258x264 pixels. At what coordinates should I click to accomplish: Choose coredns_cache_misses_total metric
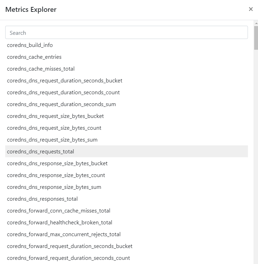(x=126, y=69)
